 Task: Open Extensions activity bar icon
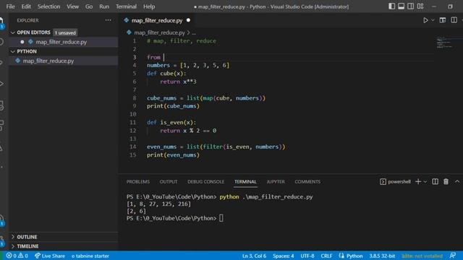[1, 125]
